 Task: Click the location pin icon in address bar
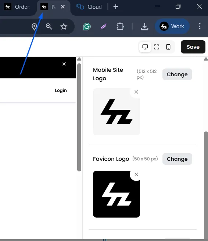(34, 27)
